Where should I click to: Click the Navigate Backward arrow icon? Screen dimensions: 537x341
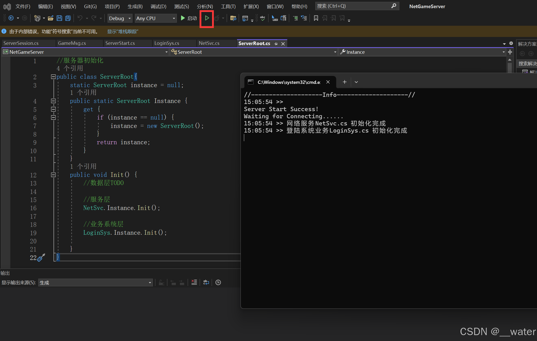[11, 18]
